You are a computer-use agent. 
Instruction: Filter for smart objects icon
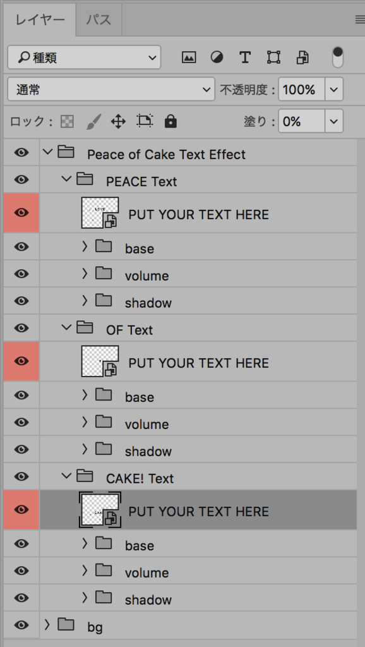pos(302,57)
